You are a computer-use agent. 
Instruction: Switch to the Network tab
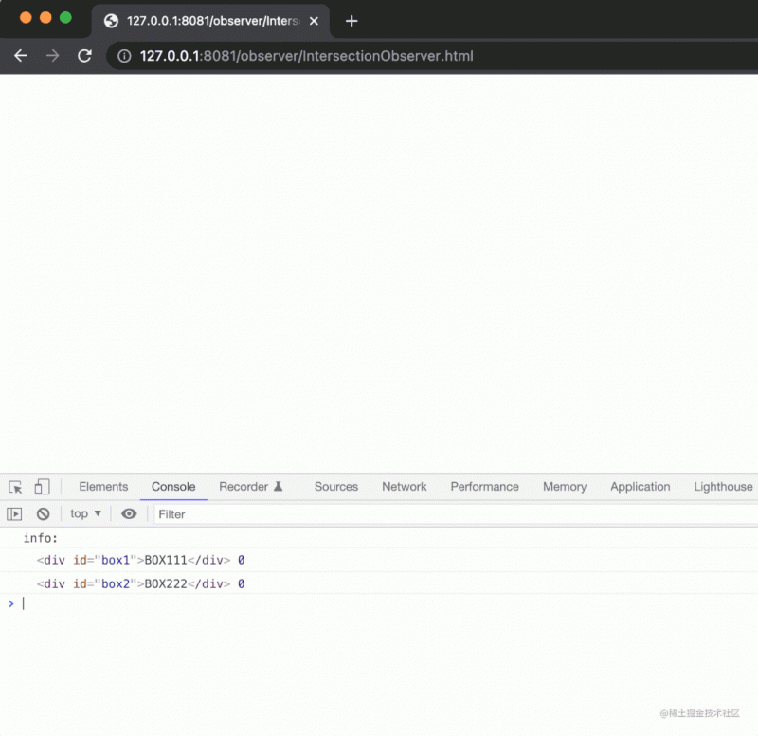click(x=405, y=487)
